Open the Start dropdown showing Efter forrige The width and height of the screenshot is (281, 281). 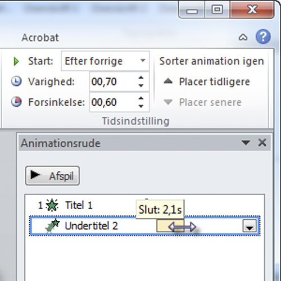click(x=105, y=61)
